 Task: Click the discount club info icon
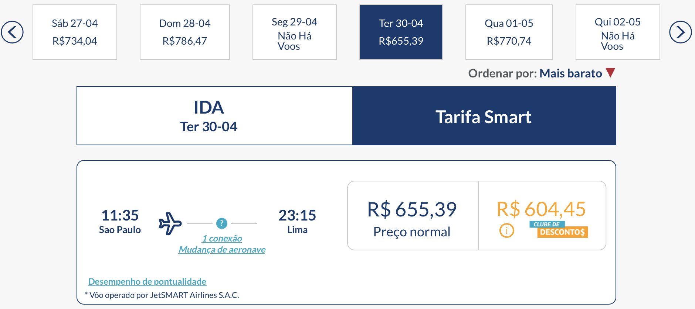[x=506, y=231]
